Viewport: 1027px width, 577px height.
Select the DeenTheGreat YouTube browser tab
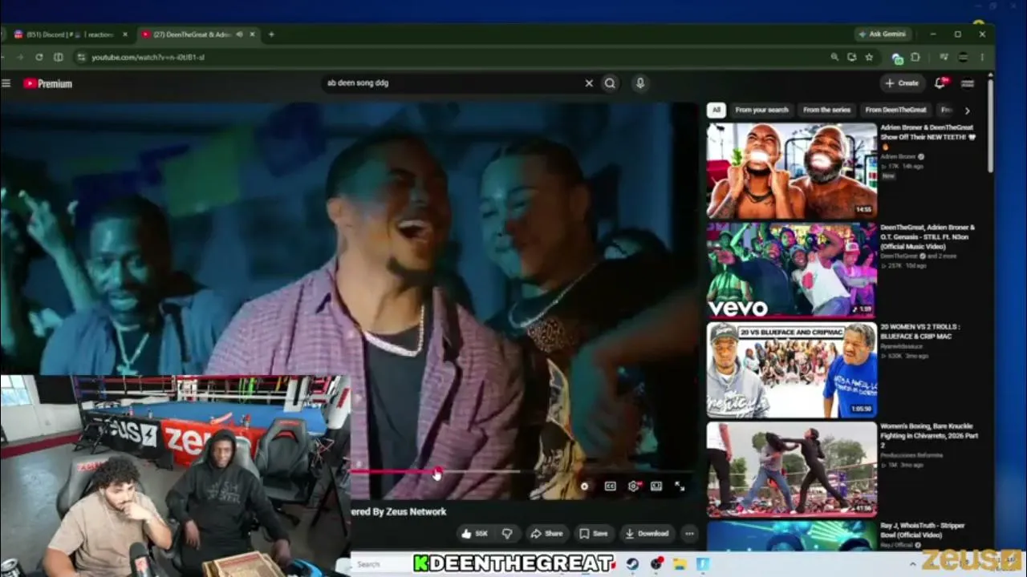[x=193, y=34]
